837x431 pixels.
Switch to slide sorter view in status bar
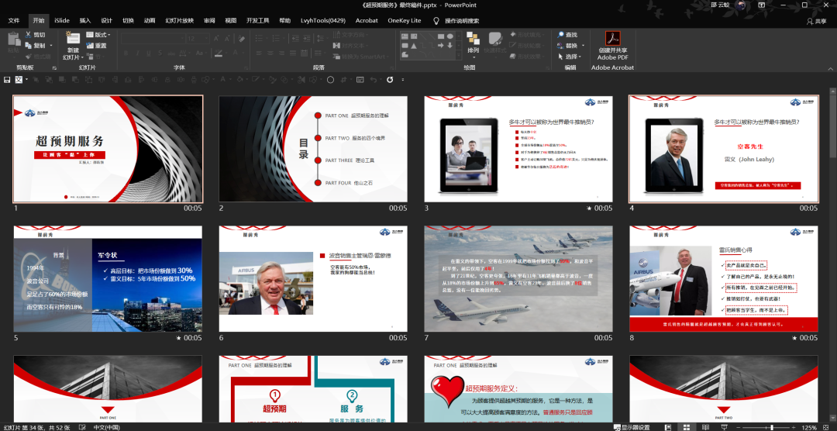686,426
